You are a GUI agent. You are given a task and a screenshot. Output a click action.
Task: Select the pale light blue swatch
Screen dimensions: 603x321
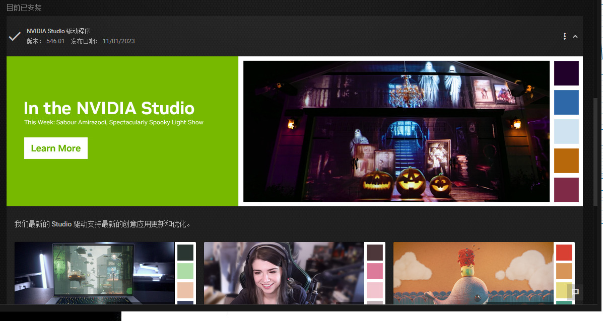pyautogui.click(x=566, y=131)
